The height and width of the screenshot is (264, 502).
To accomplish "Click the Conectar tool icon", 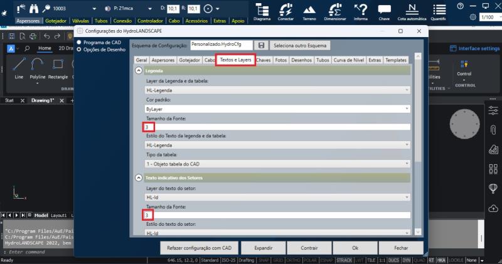I will [286, 10].
